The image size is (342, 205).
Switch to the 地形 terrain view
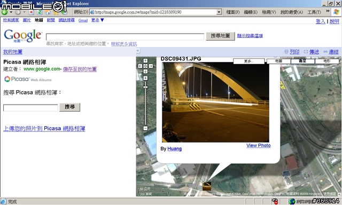tap(327, 61)
